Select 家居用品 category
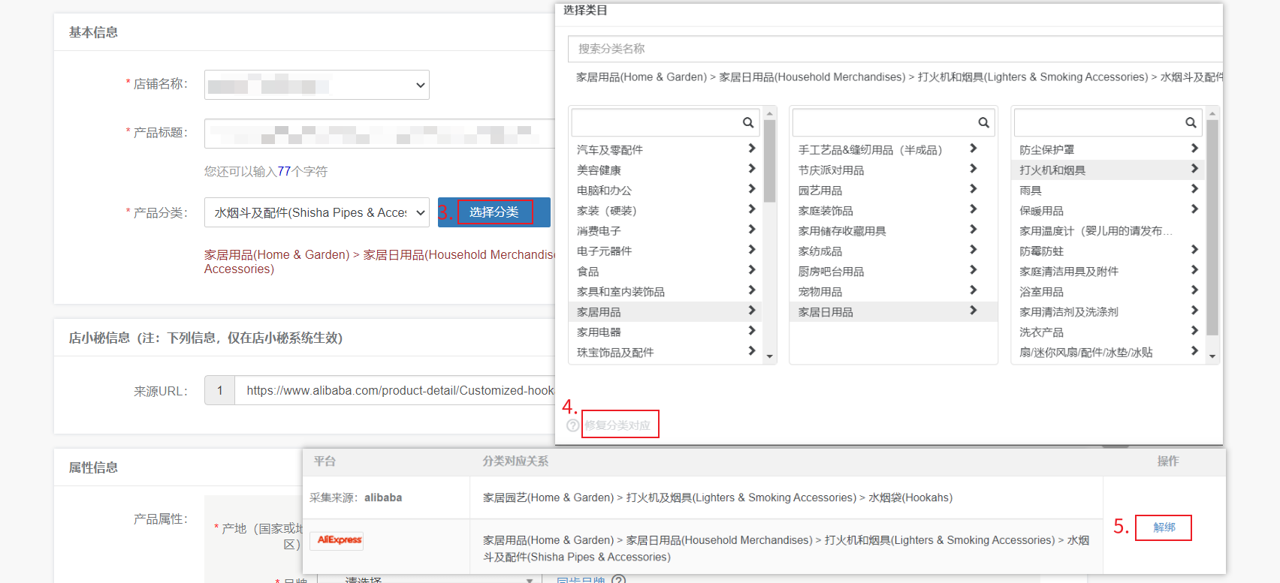 coord(666,311)
